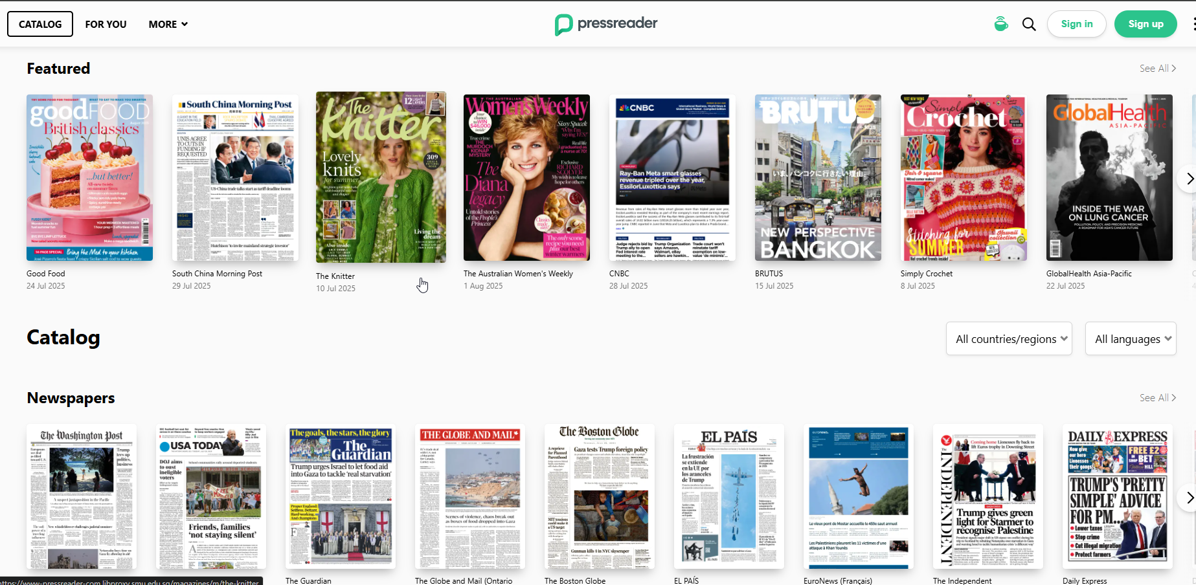Switch to For You tab
Image resolution: width=1196 pixels, height=585 pixels.
(106, 24)
